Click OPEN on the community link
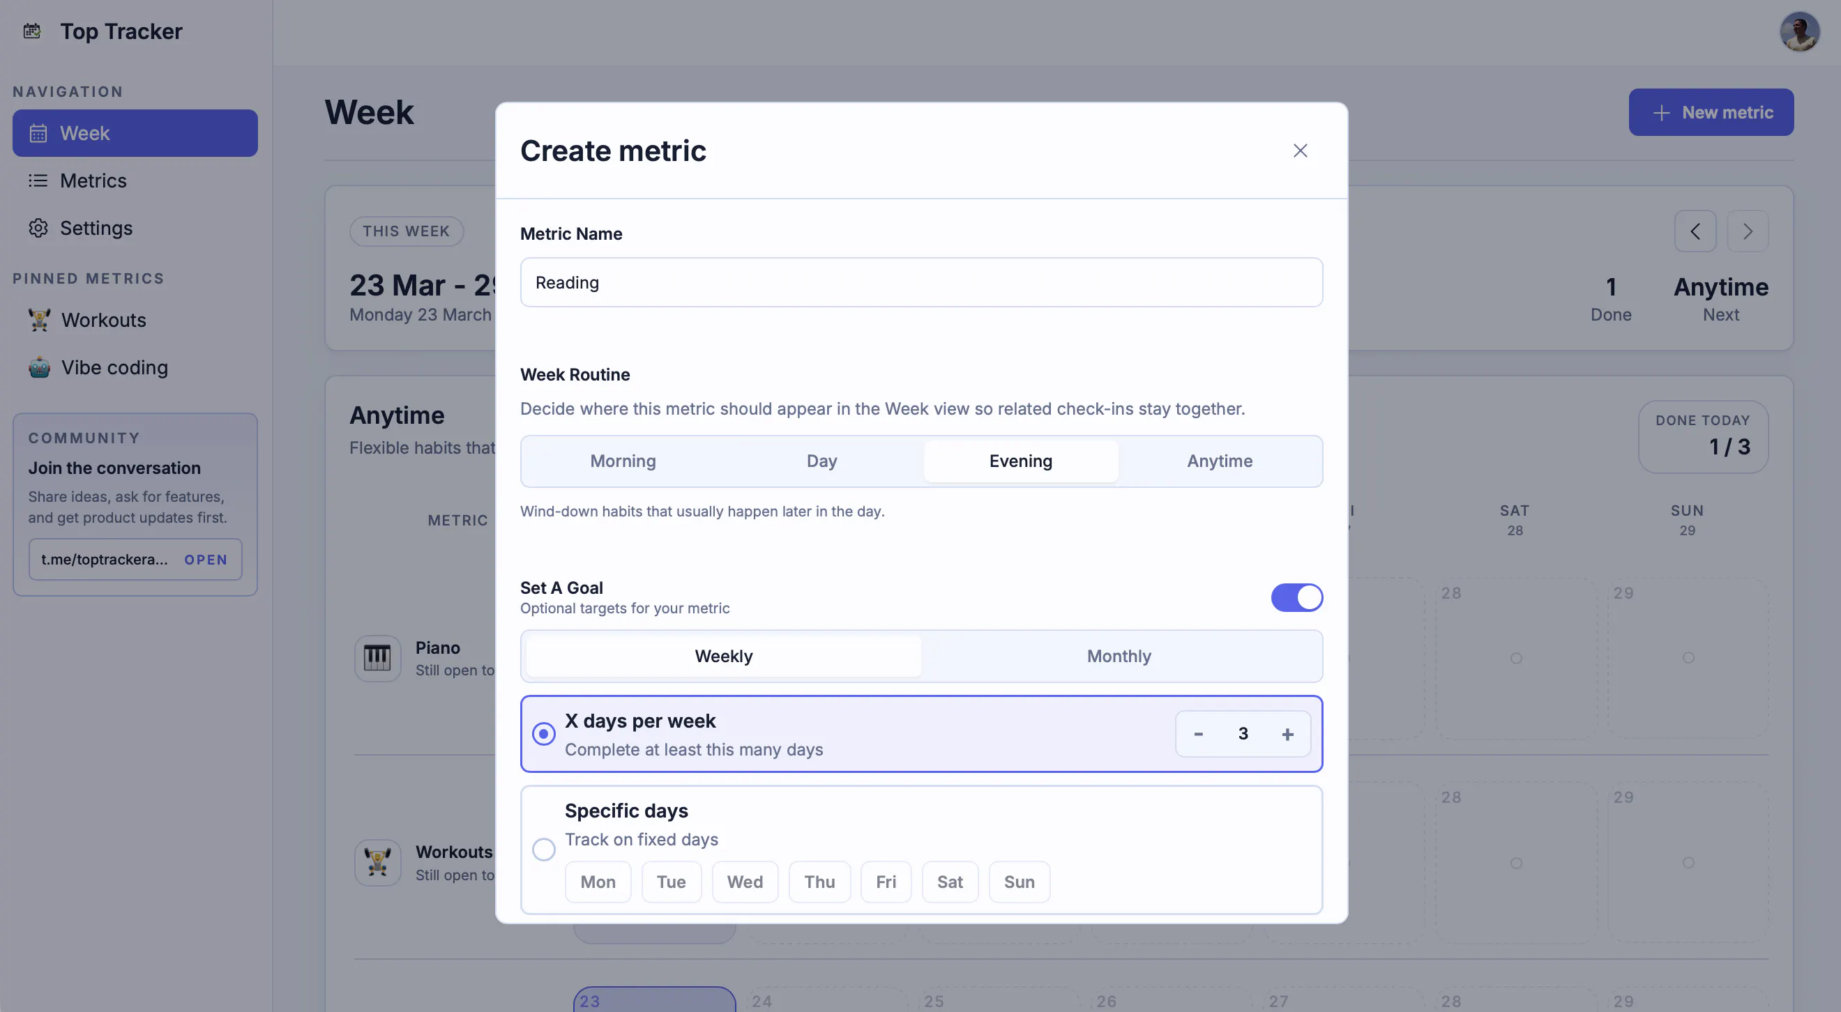This screenshot has width=1841, height=1012. (x=206, y=560)
